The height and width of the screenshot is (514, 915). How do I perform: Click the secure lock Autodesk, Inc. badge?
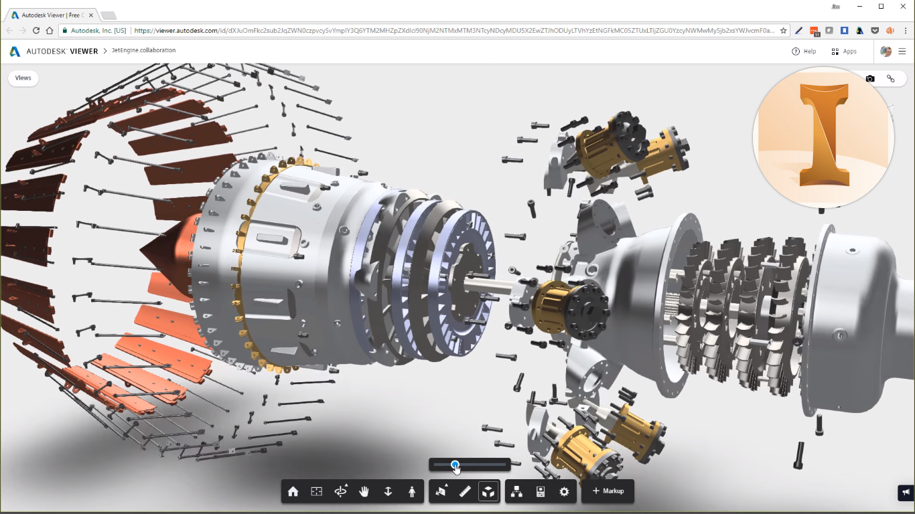[94, 31]
